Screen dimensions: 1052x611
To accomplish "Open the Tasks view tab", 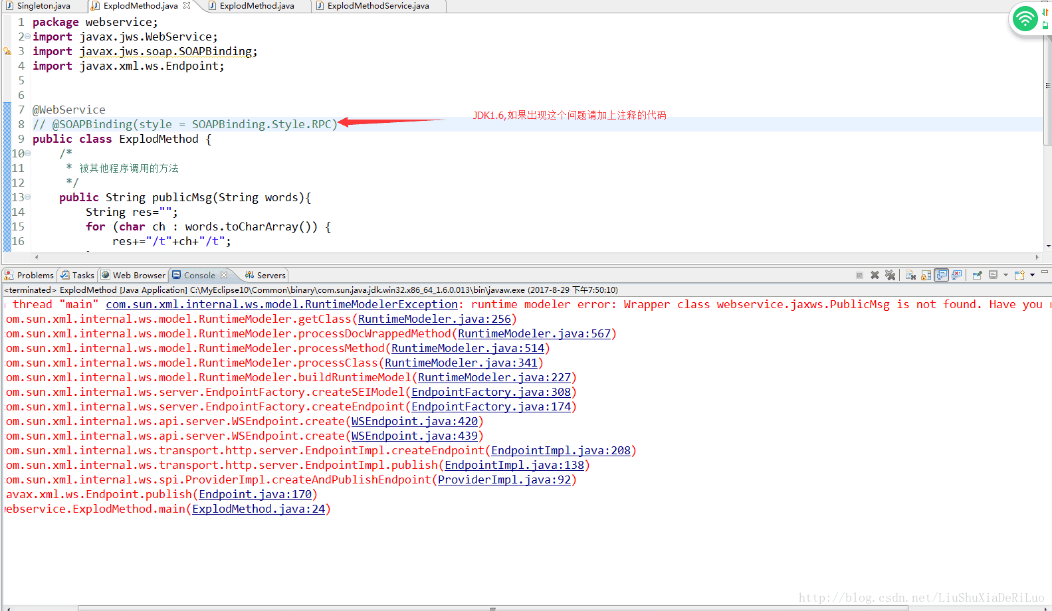I will tap(78, 275).
